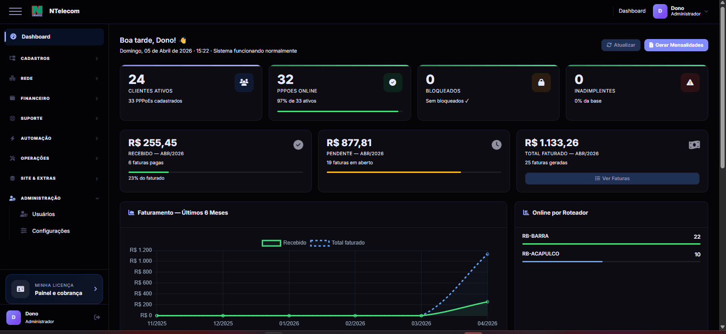This screenshot has height=334, width=726.
Task: Click the Ver Faturas button
Action: pyautogui.click(x=612, y=178)
